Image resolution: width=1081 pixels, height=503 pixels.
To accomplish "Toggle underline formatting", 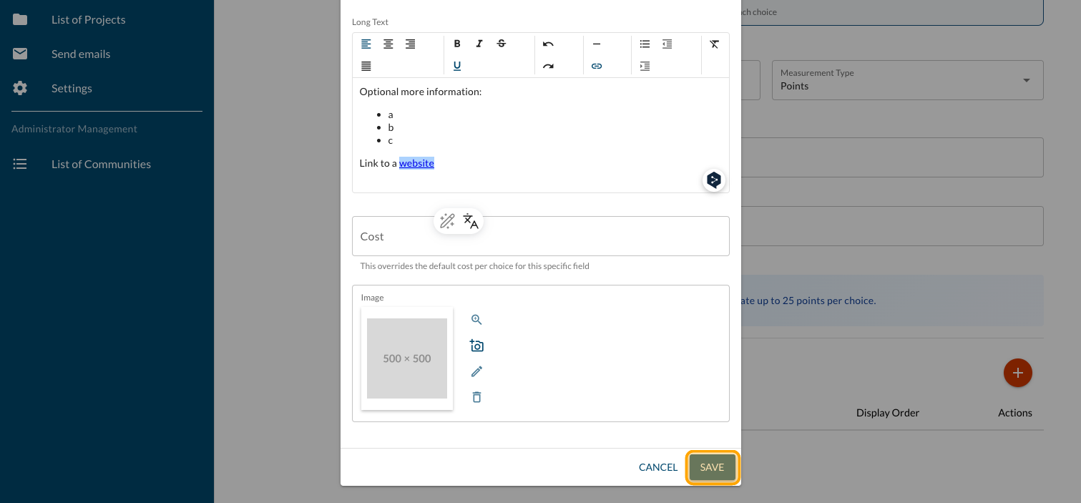I will (x=457, y=66).
